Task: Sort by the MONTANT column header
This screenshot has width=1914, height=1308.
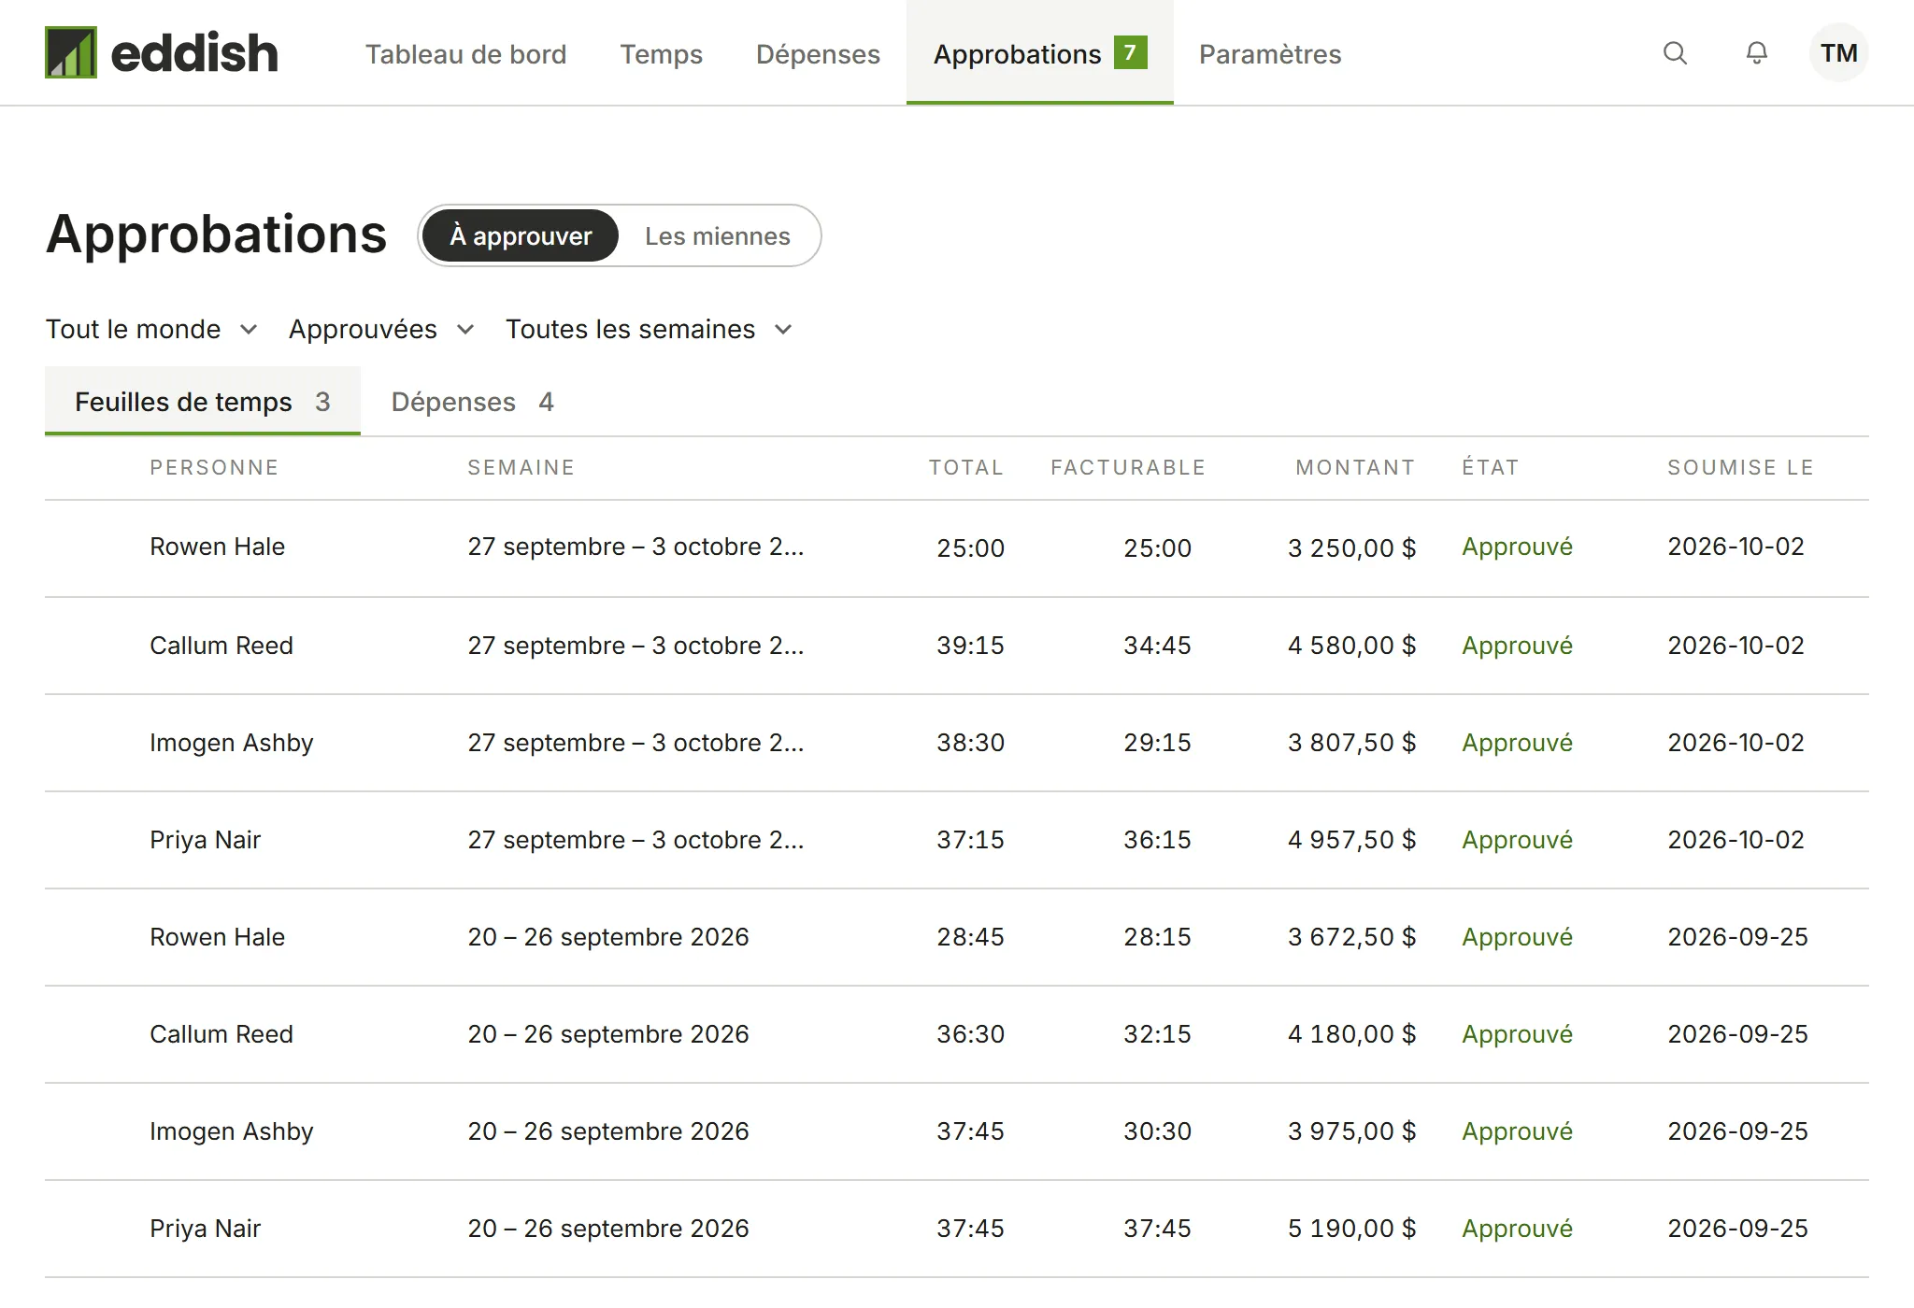Action: pyautogui.click(x=1355, y=467)
